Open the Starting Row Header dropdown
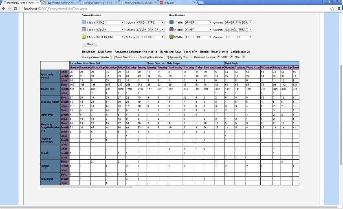Image resolution: width=343 pixels, height=209 pixels. tap(179, 57)
